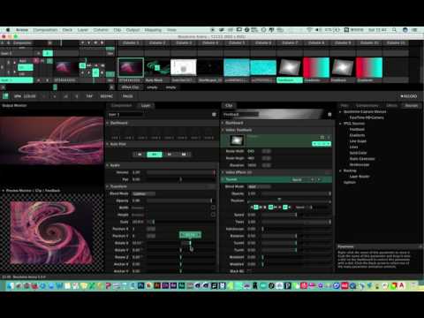Trigger the cyan noise clip in Column 5
The height and width of the screenshot is (318, 424).
pyautogui.click(x=237, y=67)
